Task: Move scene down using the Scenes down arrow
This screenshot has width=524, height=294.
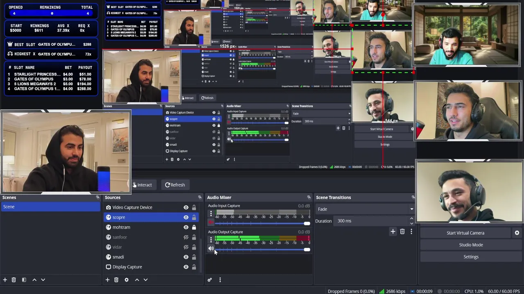Action: click(x=43, y=280)
